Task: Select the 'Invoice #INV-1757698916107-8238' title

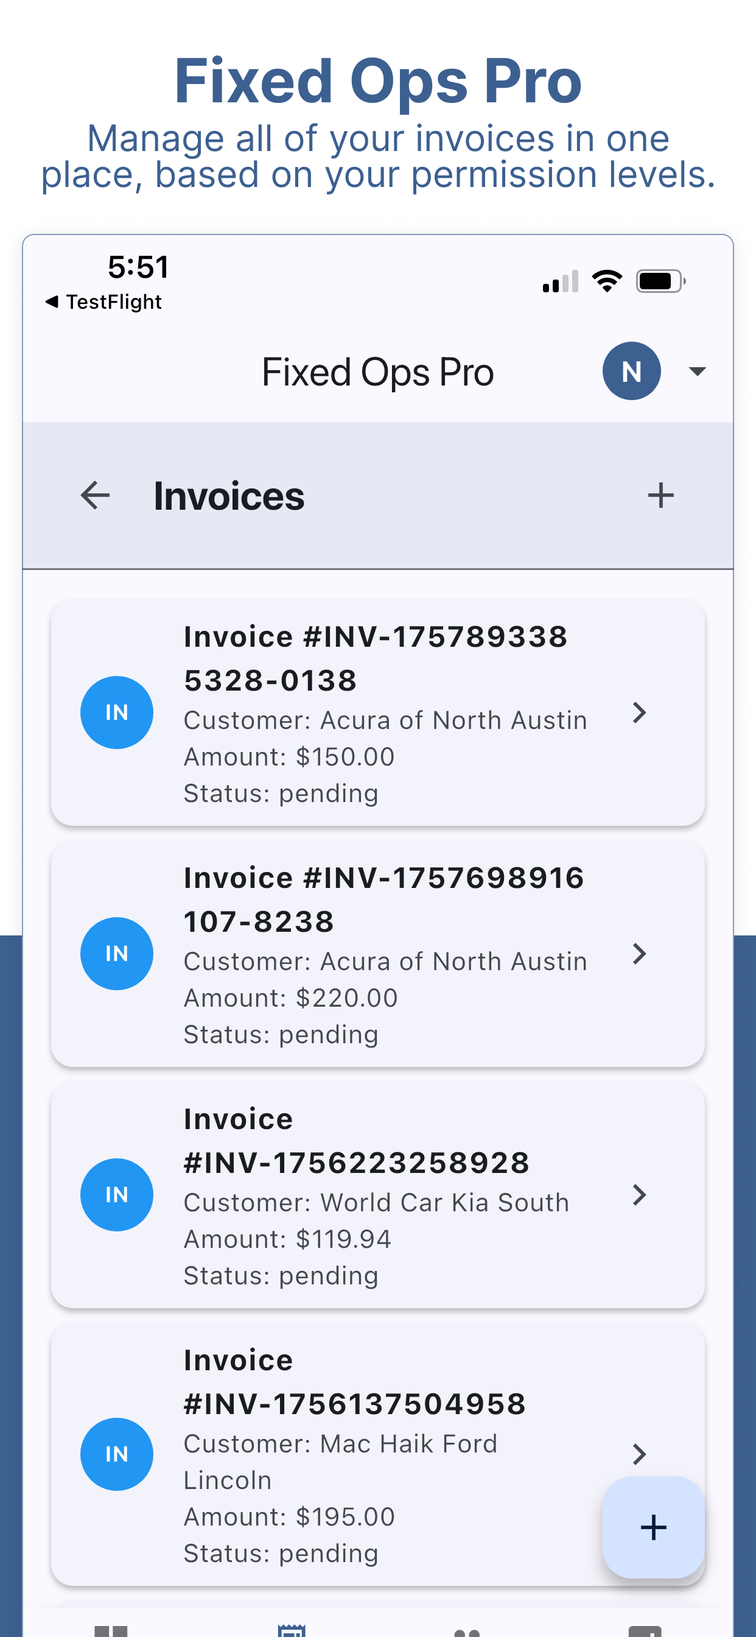Action: pos(383,900)
